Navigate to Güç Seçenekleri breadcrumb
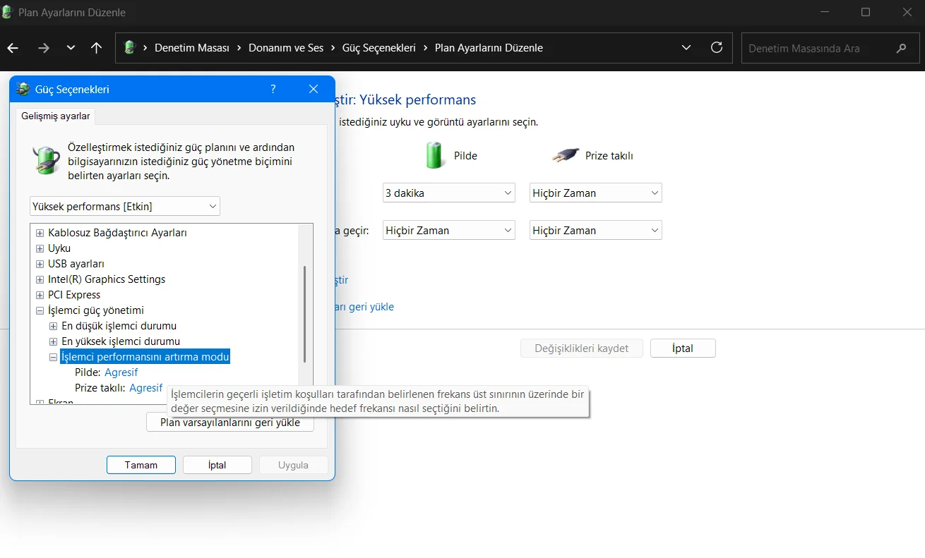The image size is (925, 558). click(379, 48)
